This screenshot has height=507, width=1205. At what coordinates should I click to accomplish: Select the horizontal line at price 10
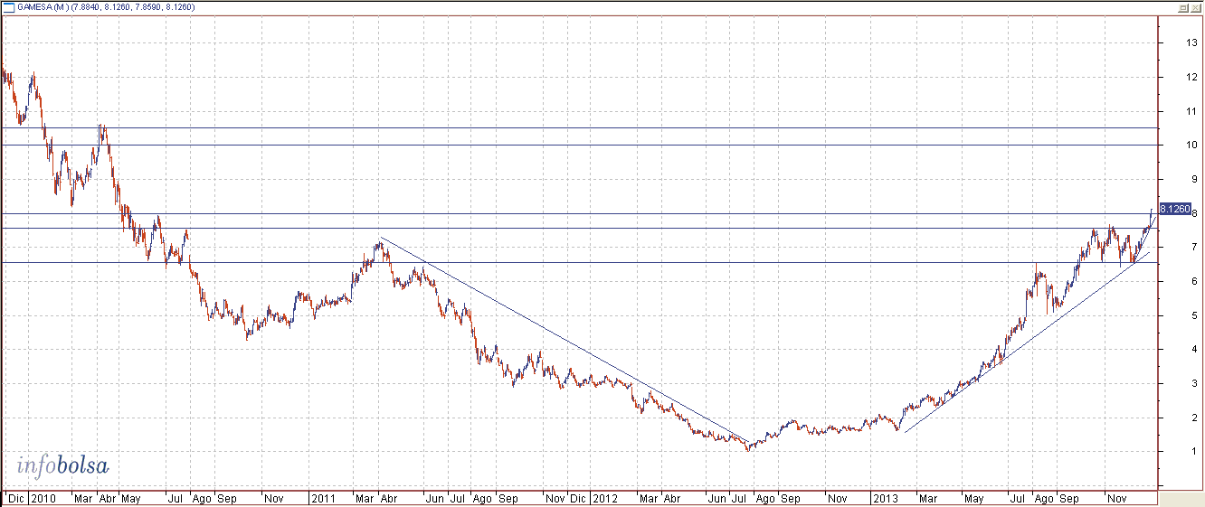[579, 145]
